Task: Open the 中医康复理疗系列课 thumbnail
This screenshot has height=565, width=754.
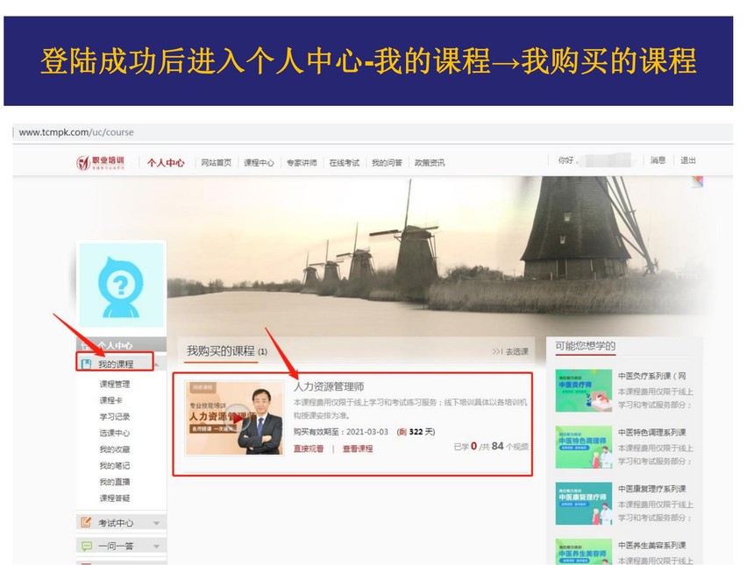Action: pyautogui.click(x=584, y=504)
